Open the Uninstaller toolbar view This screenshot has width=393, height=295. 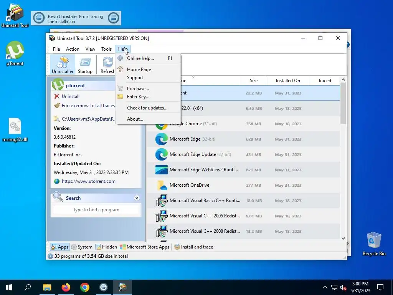[x=63, y=65]
